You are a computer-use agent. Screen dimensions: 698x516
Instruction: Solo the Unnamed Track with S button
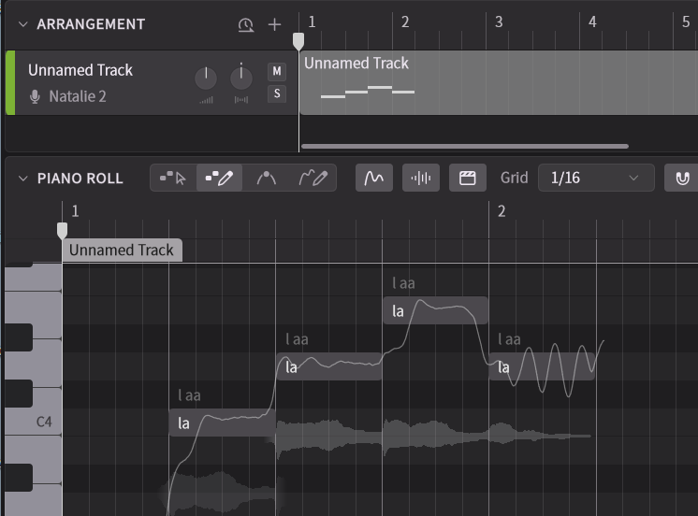[x=277, y=93]
